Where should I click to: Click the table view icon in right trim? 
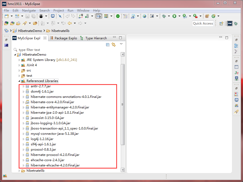236,67
